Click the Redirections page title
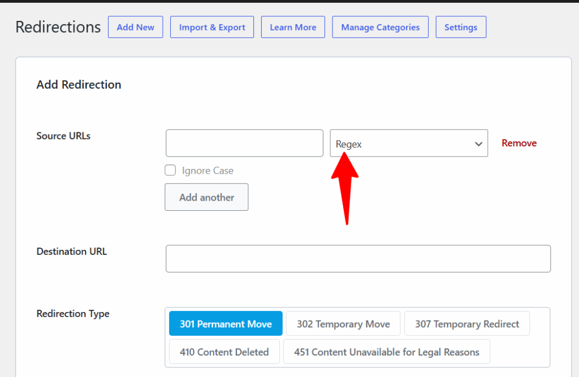This screenshot has width=579, height=377. tap(58, 27)
